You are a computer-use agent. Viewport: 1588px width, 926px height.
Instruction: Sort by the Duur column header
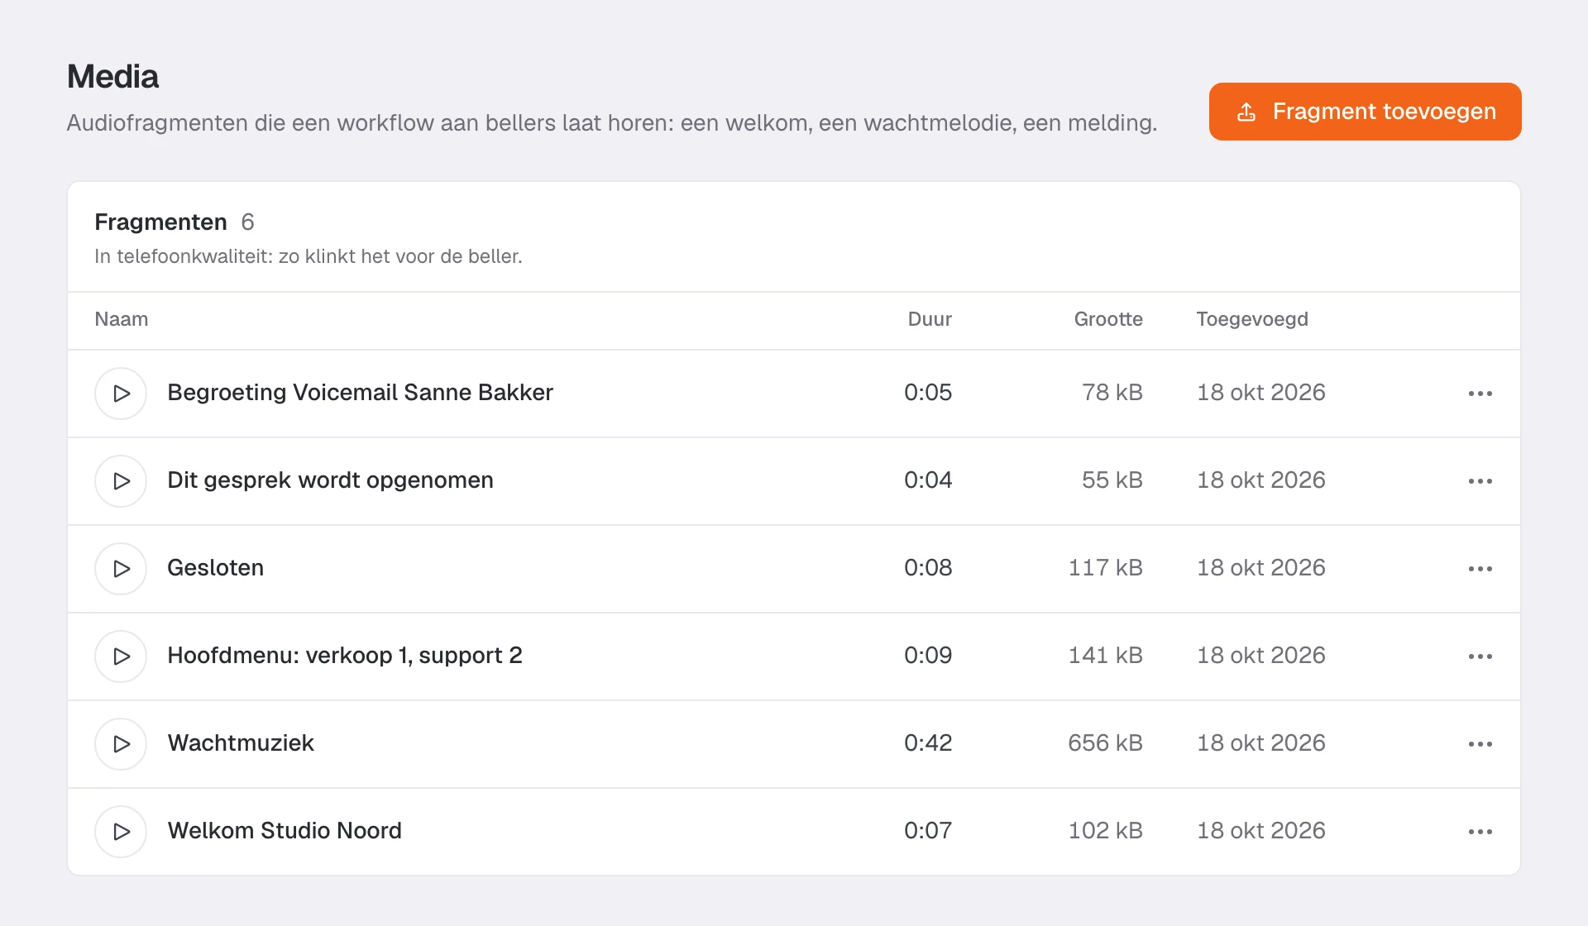(930, 319)
